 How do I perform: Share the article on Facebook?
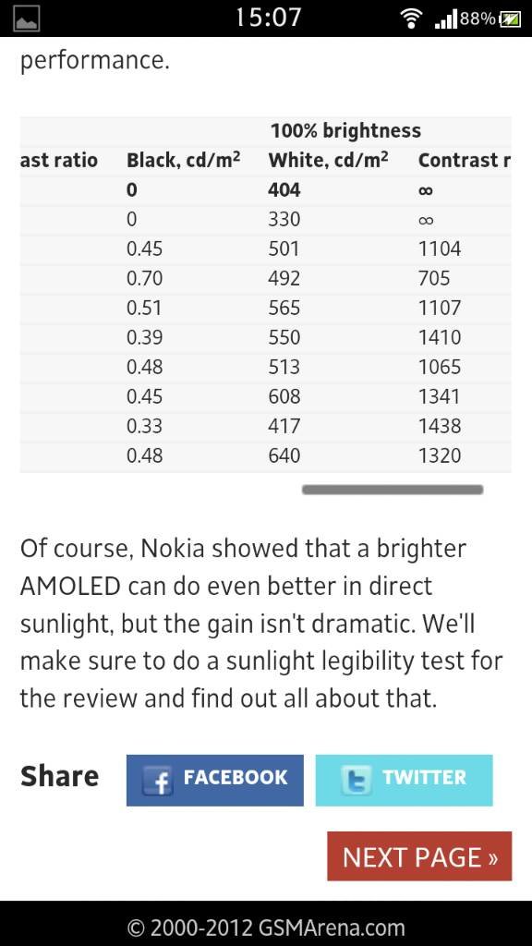214,780
